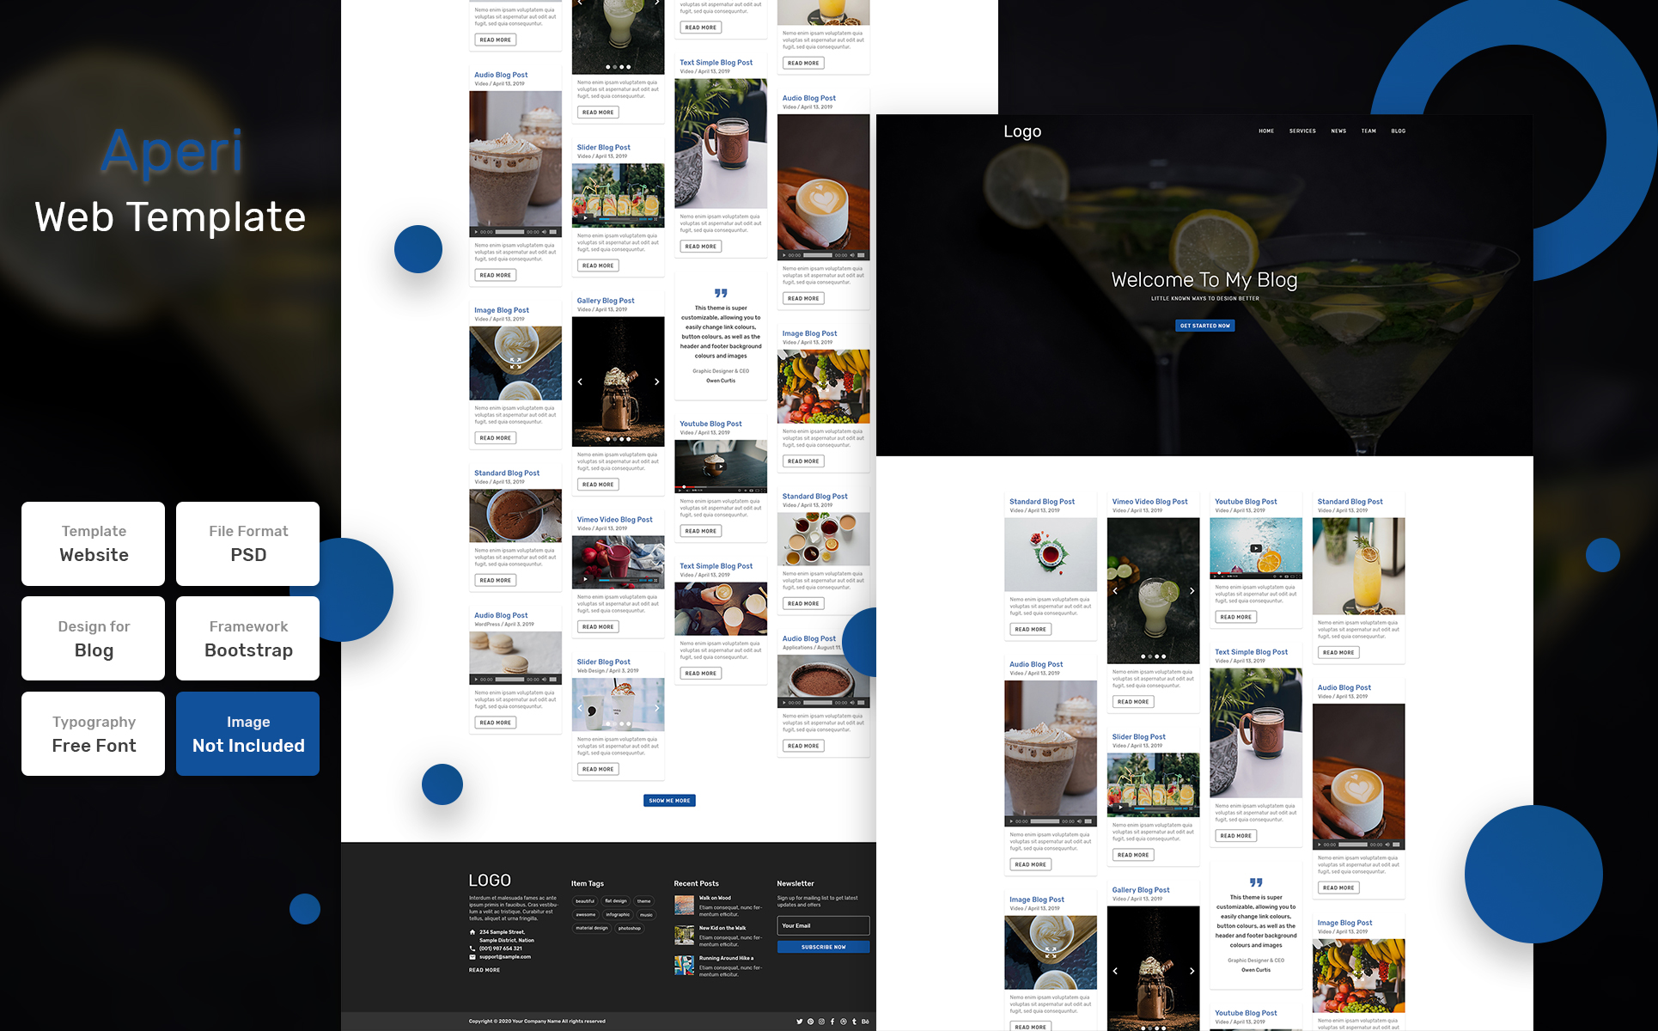The height and width of the screenshot is (1031, 1658).
Task: Click the phone icon beside (001) 987 654 321
Action: [472, 949]
